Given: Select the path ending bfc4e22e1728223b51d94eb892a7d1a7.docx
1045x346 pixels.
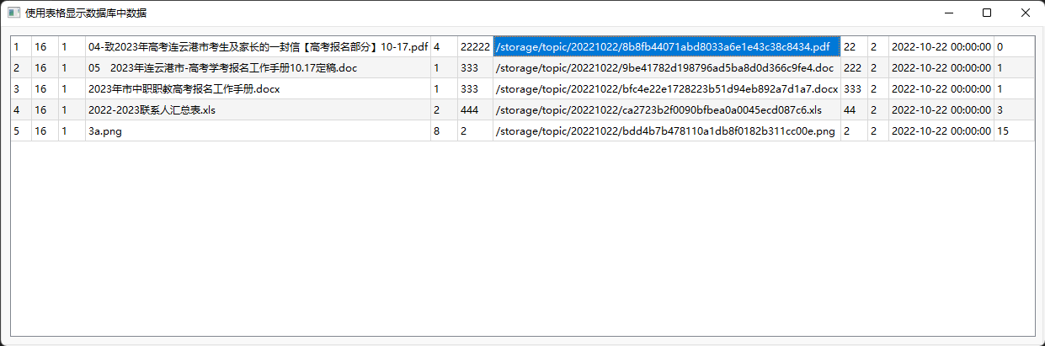Looking at the screenshot, I should 667,89.
